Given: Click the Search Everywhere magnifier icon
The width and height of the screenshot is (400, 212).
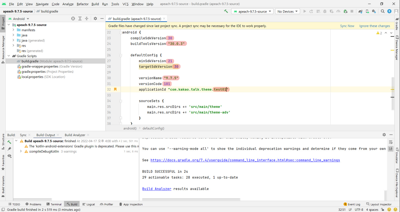Looking at the screenshot, I should [382, 11].
